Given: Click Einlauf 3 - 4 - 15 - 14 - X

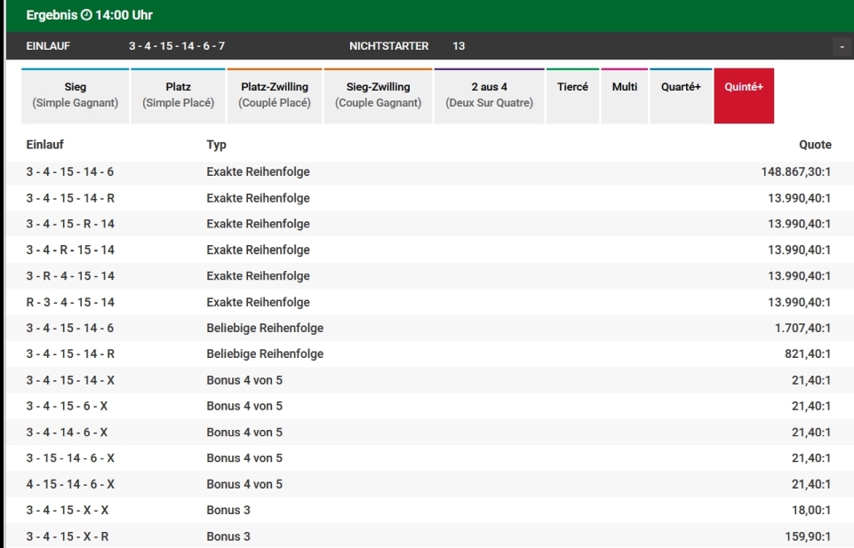Looking at the screenshot, I should point(70,380).
